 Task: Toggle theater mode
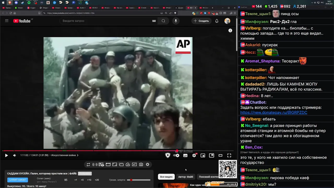tap(220, 155)
